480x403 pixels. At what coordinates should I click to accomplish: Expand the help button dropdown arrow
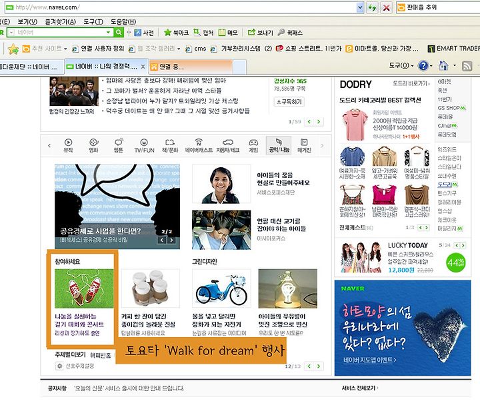(x=431, y=66)
